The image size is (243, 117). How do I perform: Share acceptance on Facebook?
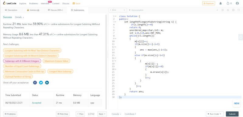(x=35, y=83)
